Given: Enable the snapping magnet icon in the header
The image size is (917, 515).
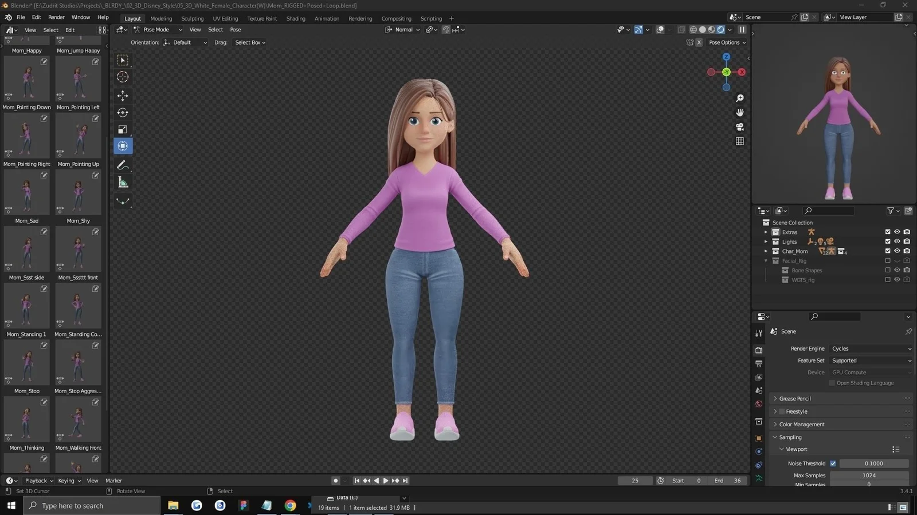Looking at the screenshot, I should pyautogui.click(x=446, y=29).
